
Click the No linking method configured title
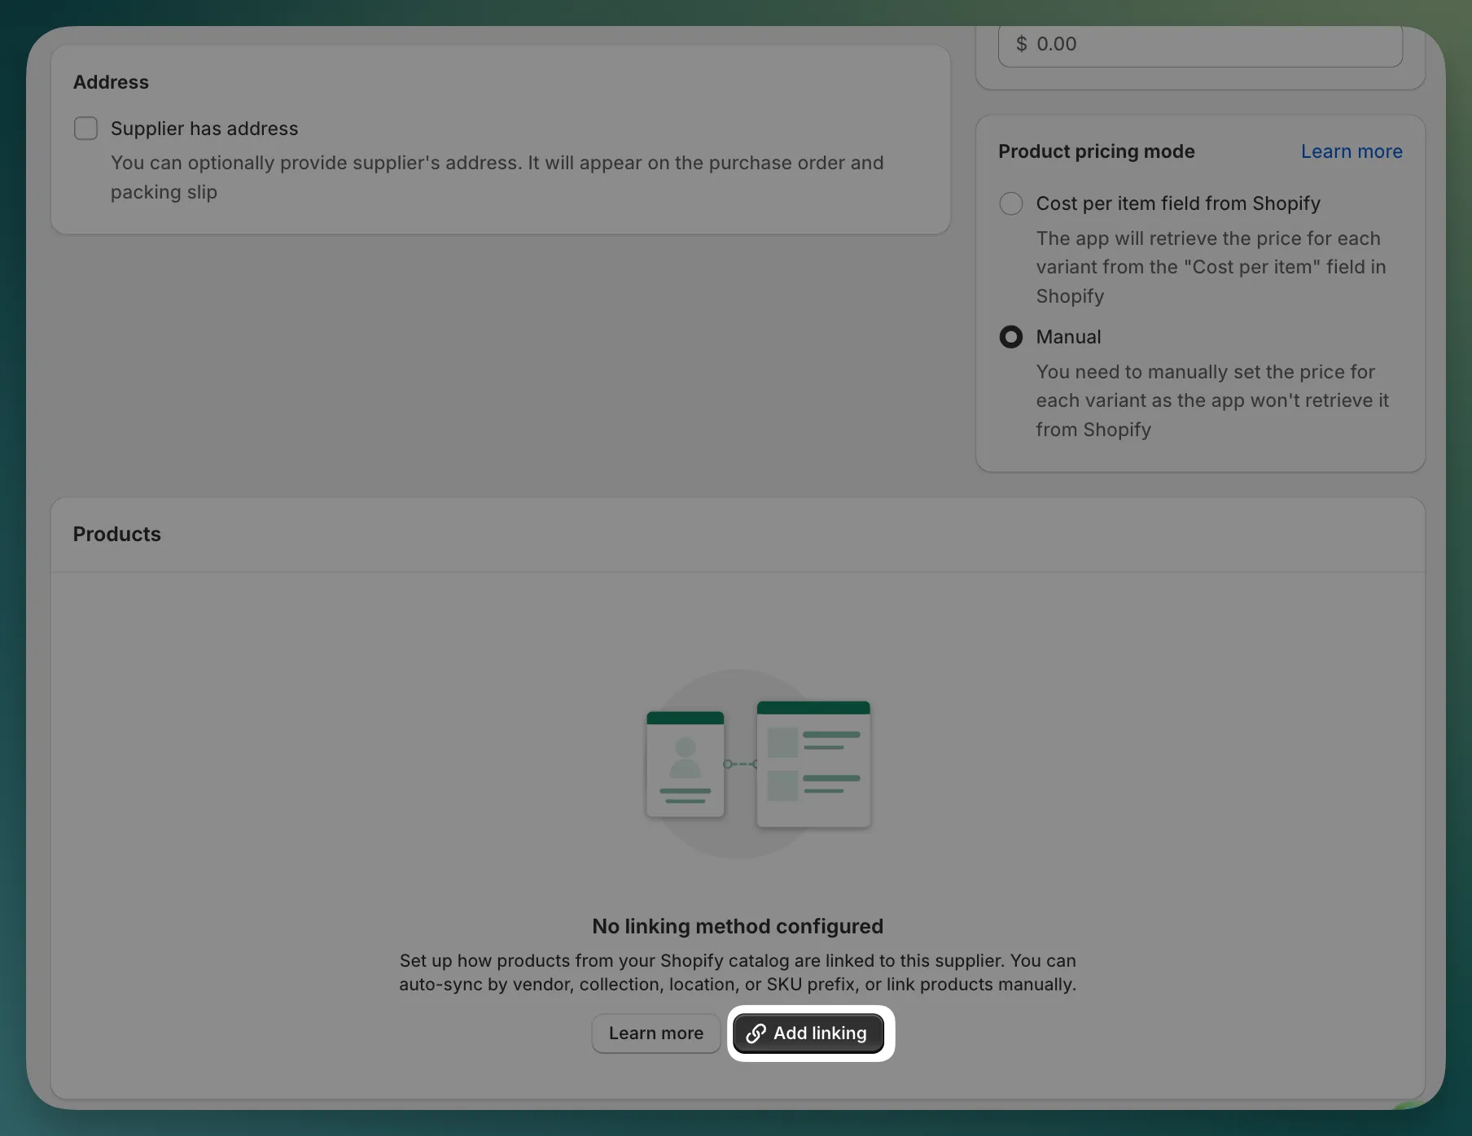[737, 926]
